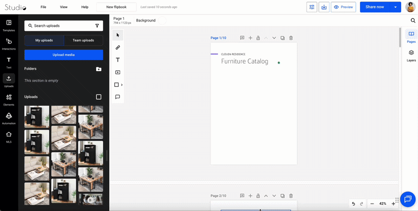Pick the video embed tool
Viewport: 418px width, 211px height.
118,73
